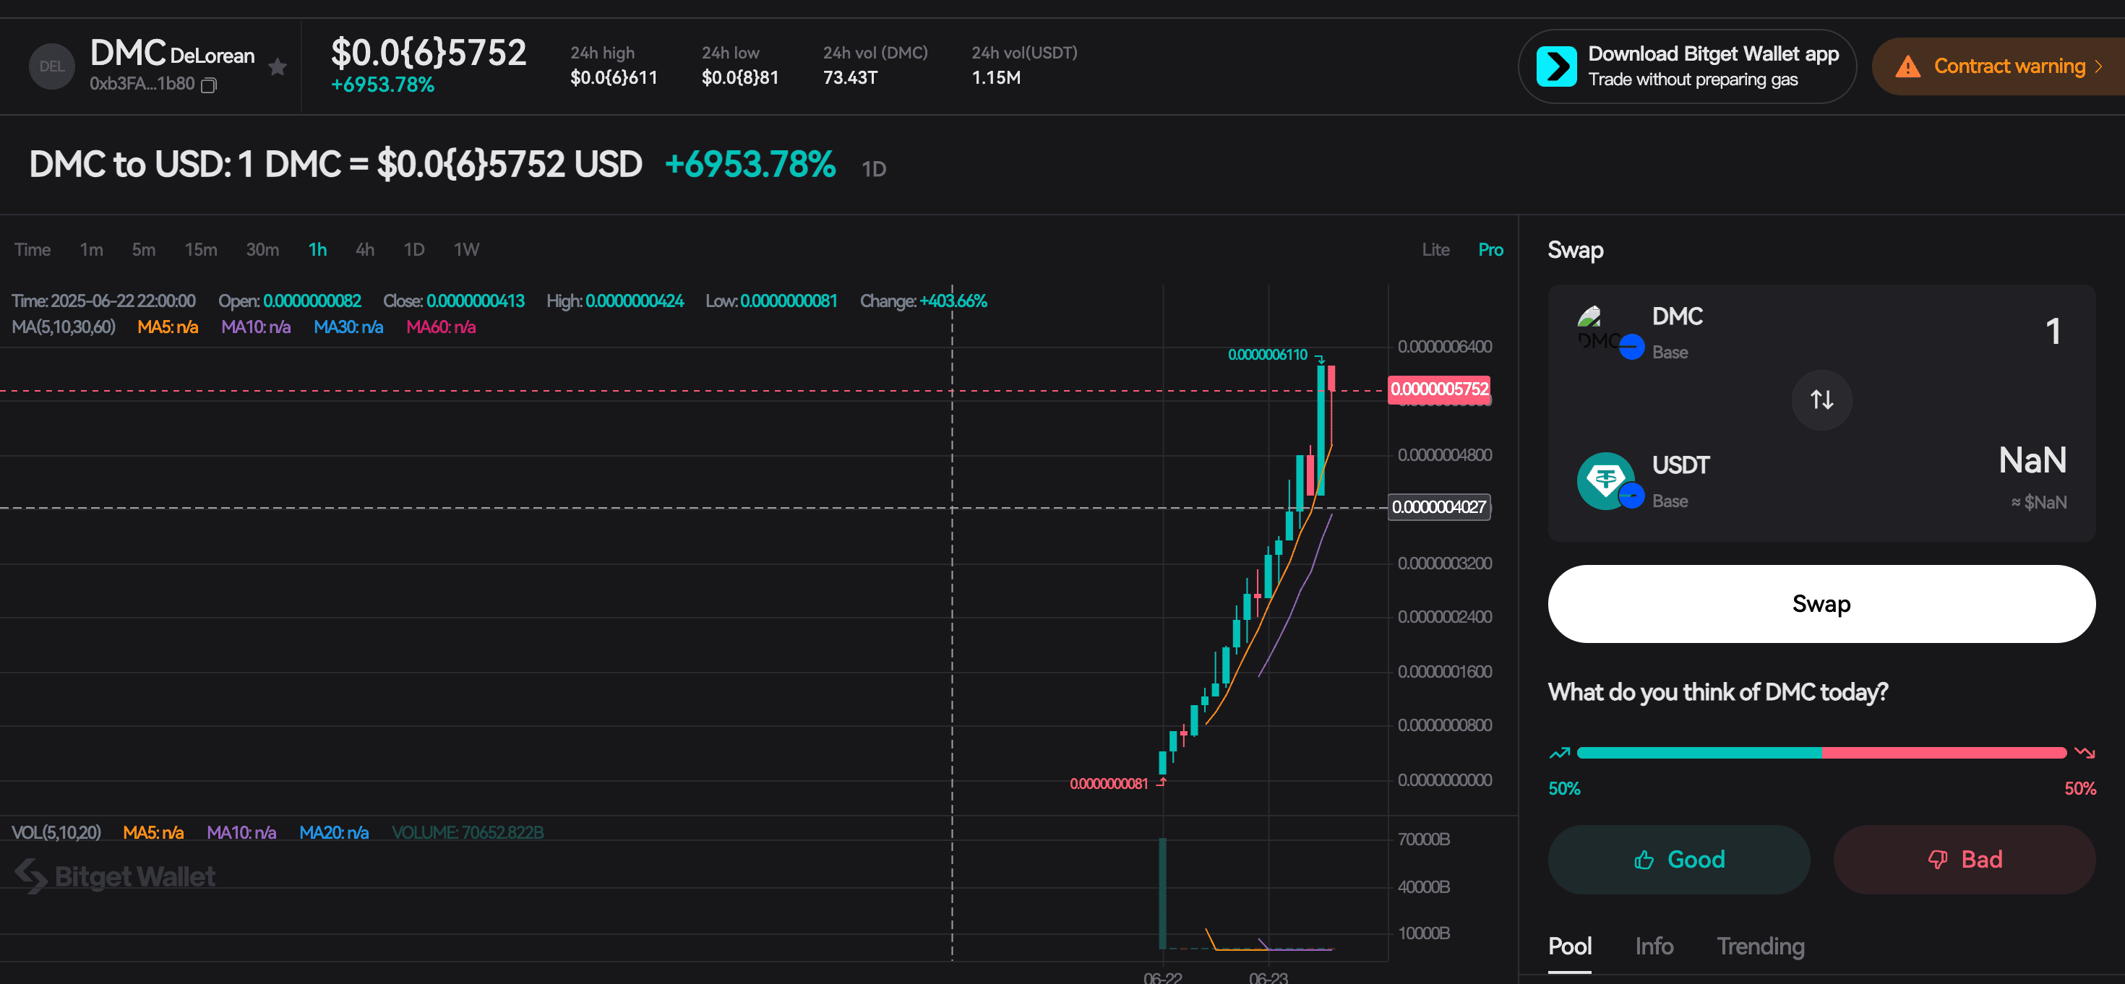This screenshot has height=984, width=2125.
Task: Select the 1W chart interval
Action: (466, 250)
